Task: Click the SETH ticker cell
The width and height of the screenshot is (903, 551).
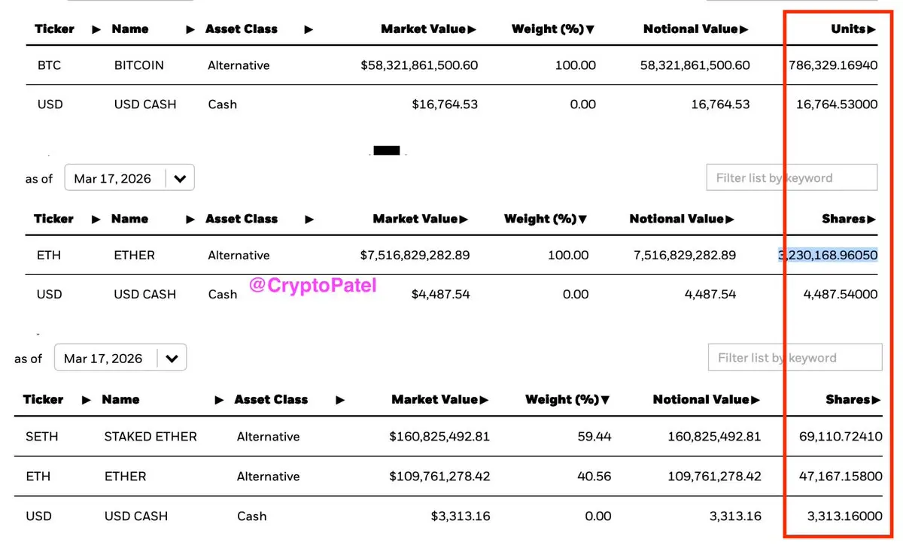Action: 41,437
